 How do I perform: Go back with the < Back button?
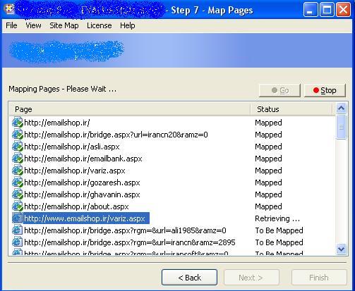coord(189,278)
